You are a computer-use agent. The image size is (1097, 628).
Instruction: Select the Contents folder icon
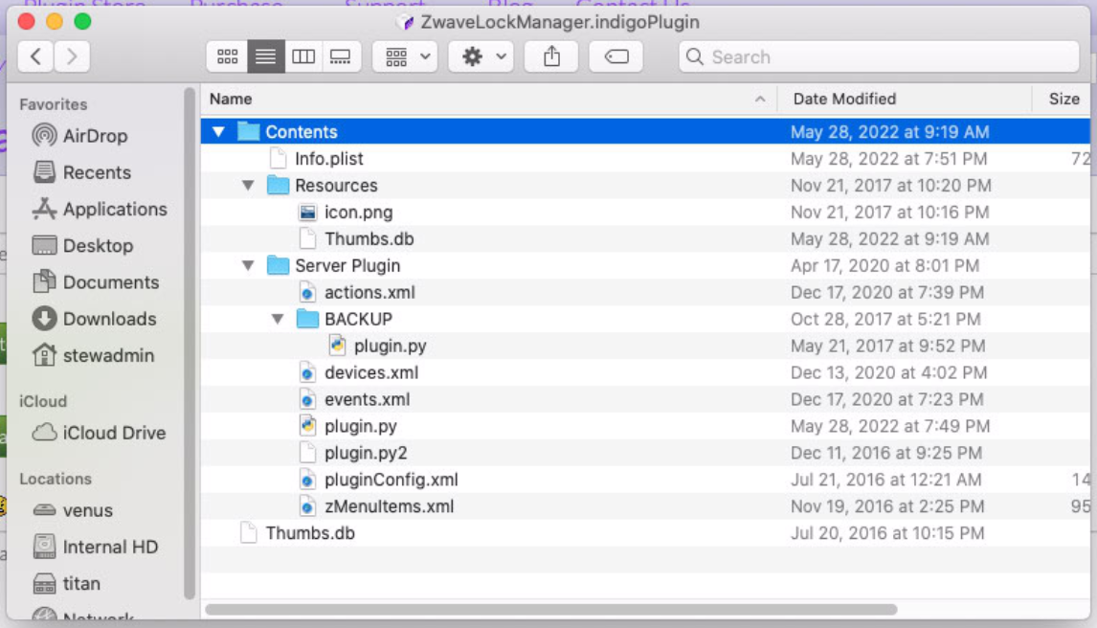pyautogui.click(x=248, y=131)
